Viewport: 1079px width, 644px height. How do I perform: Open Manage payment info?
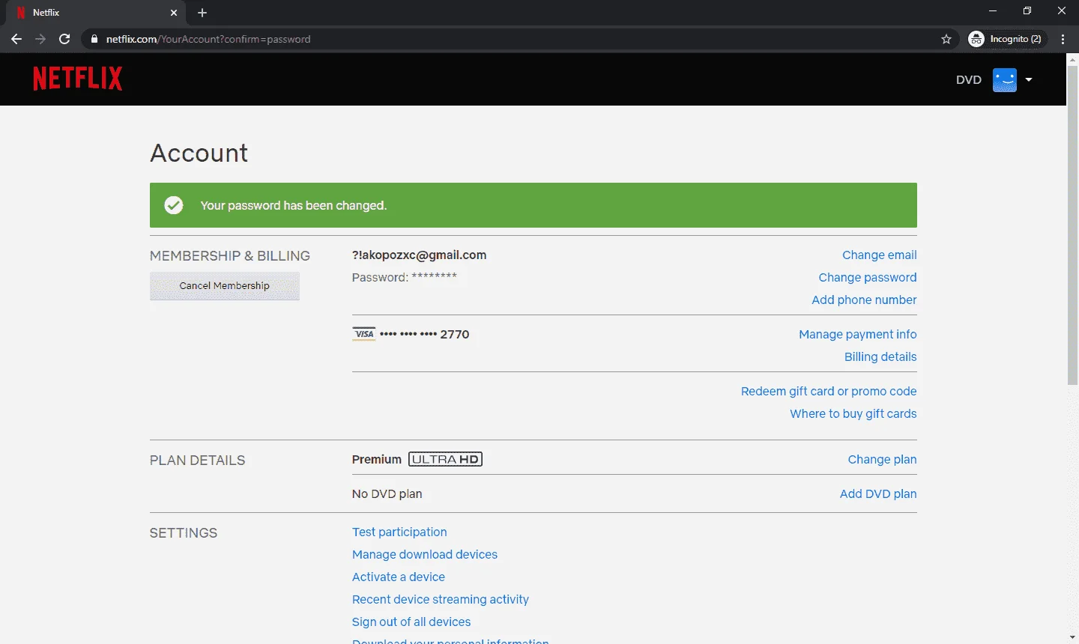[x=858, y=334]
